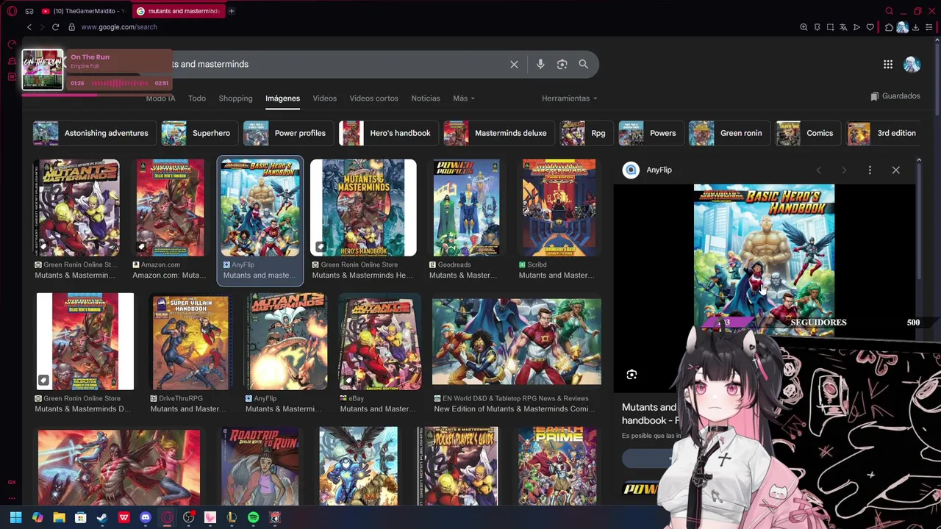Open the Scribd image result
The width and height of the screenshot is (941, 529).
[x=559, y=219]
